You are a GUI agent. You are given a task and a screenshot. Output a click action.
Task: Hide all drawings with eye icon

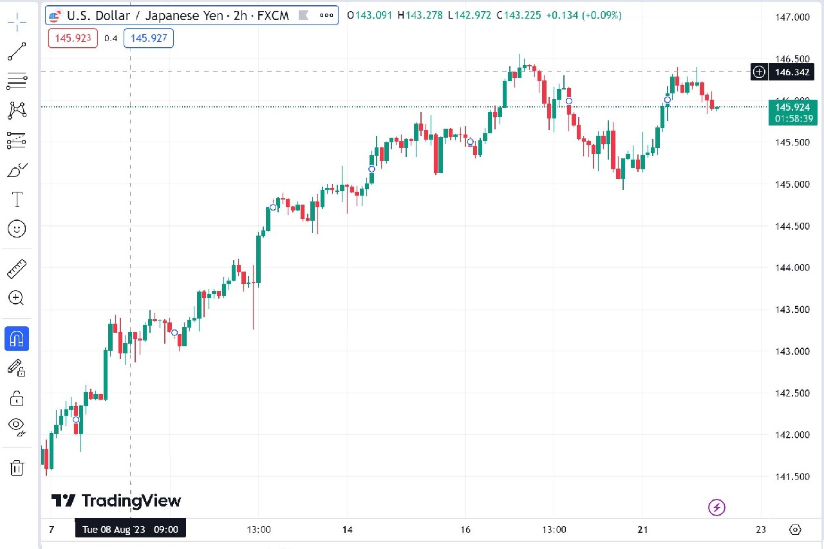click(17, 426)
